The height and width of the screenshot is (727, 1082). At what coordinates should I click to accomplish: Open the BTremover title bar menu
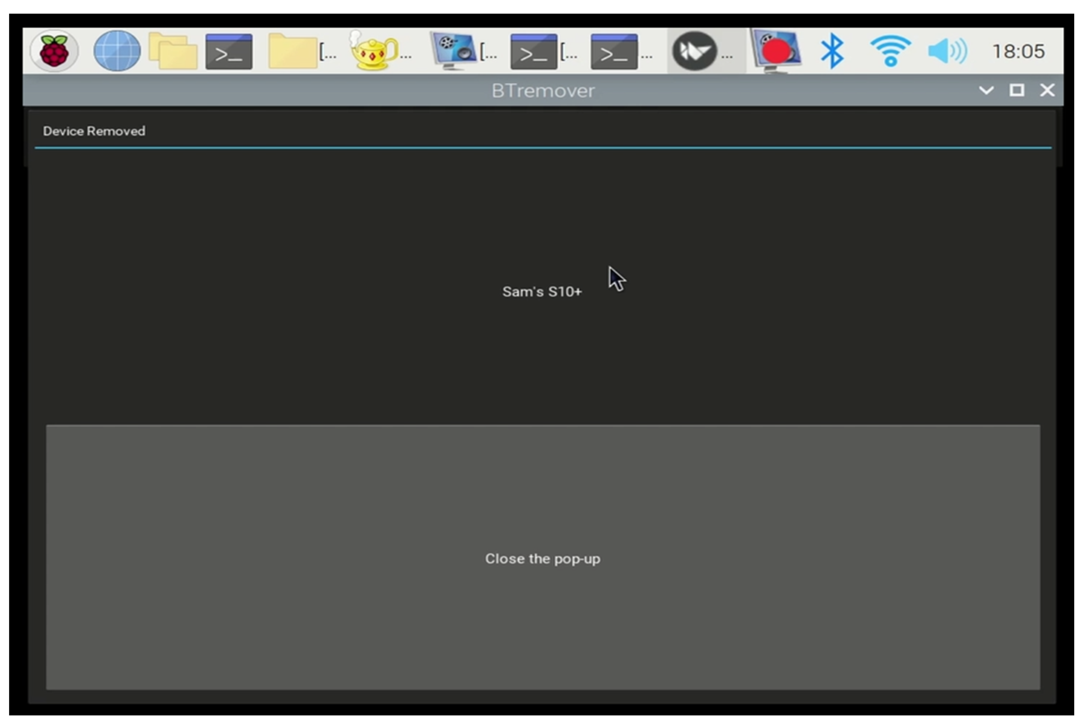click(x=543, y=90)
